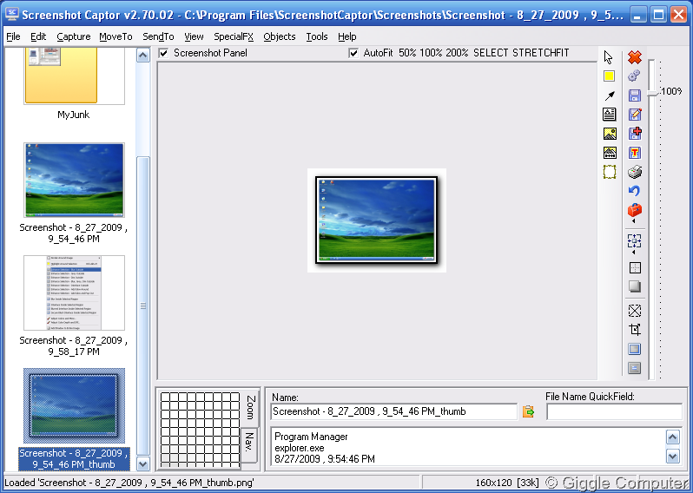The image size is (693, 493).
Task: Open the red toolbox icon
Action: (x=635, y=210)
